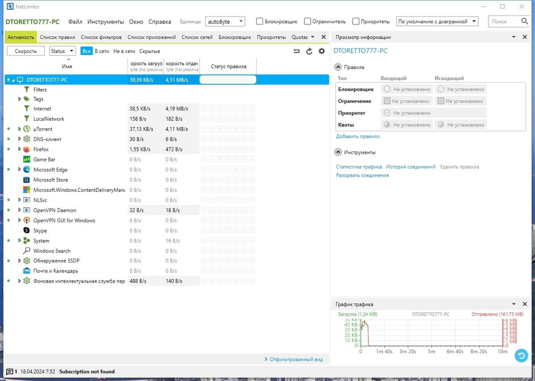Click the traffic chart plot area
The height and width of the screenshot is (381, 535).
pyautogui.click(x=432, y=332)
